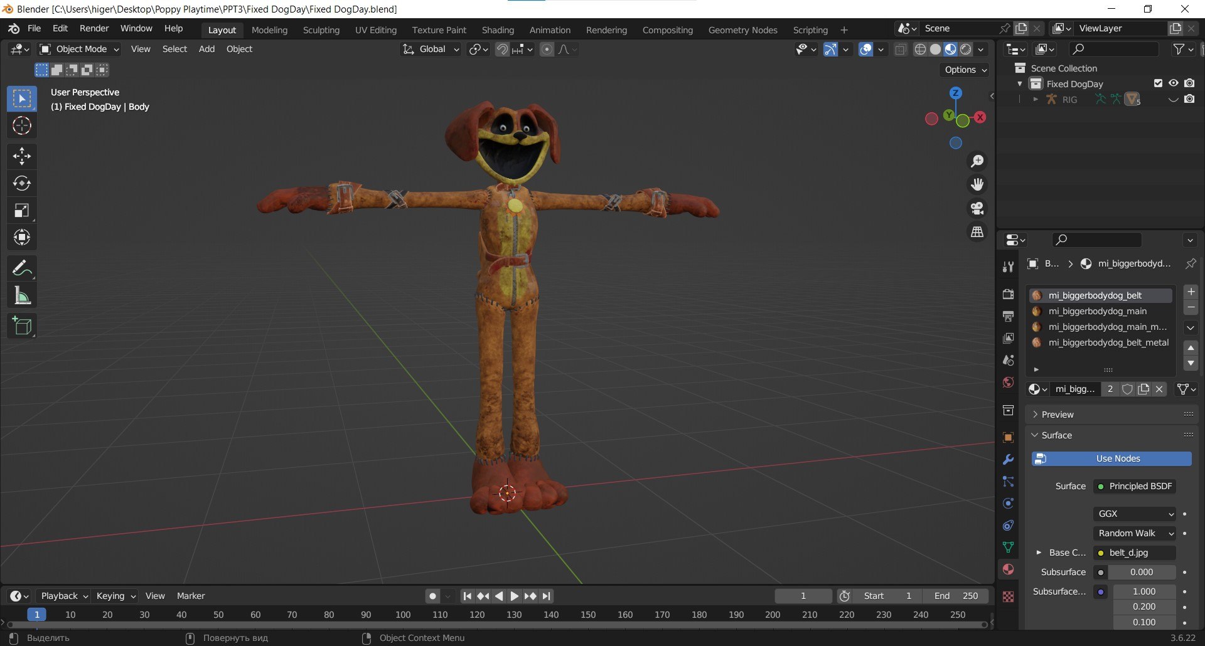1205x646 pixels.
Task: Toggle auto keying record button
Action: (x=432, y=596)
